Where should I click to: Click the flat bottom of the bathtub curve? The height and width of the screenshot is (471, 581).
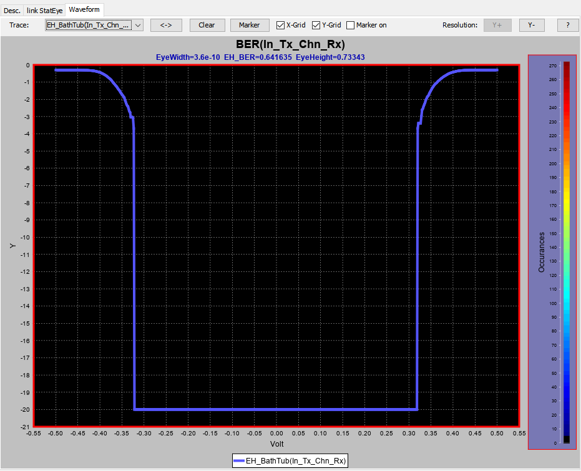click(276, 409)
